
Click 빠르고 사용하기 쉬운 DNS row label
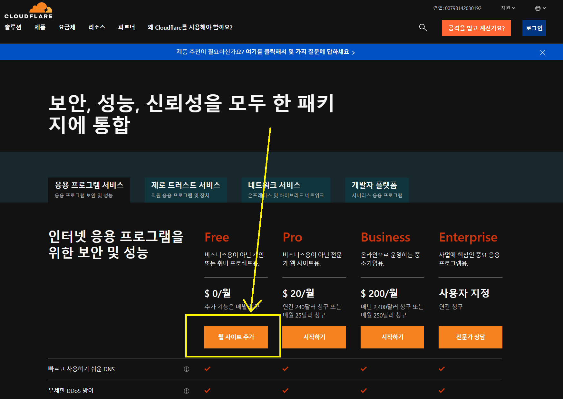point(82,369)
